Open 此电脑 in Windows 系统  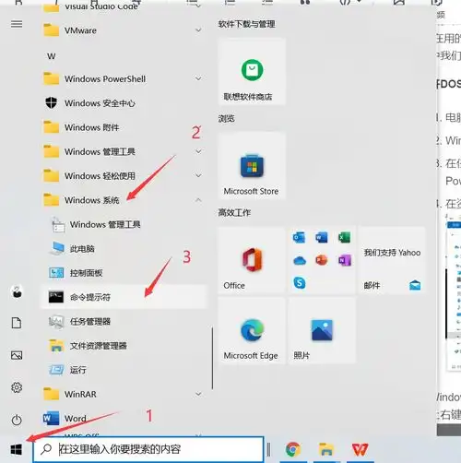[x=124, y=248]
